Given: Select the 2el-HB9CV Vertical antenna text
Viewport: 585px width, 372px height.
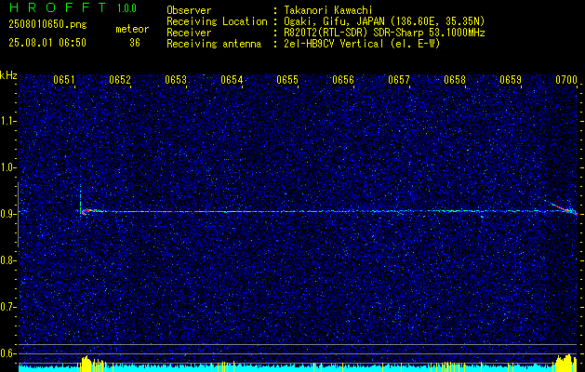Looking at the screenshot, I should (362, 44).
